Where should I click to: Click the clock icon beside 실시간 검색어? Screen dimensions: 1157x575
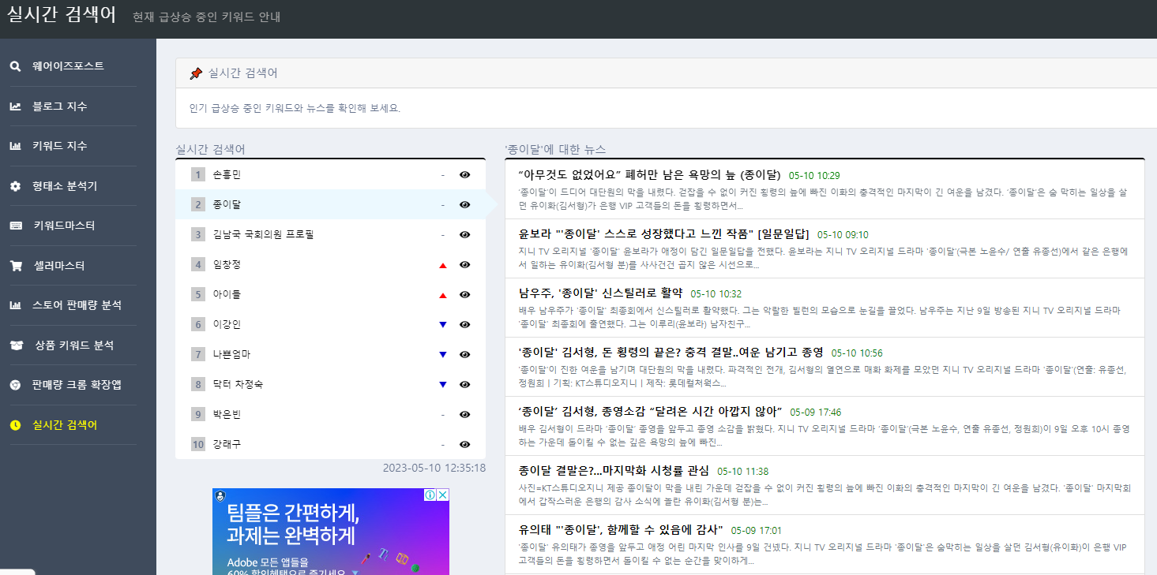[15, 425]
